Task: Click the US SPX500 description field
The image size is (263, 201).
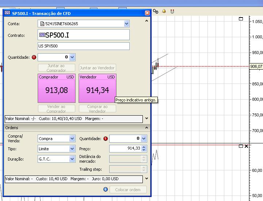Action: [x=84, y=46]
